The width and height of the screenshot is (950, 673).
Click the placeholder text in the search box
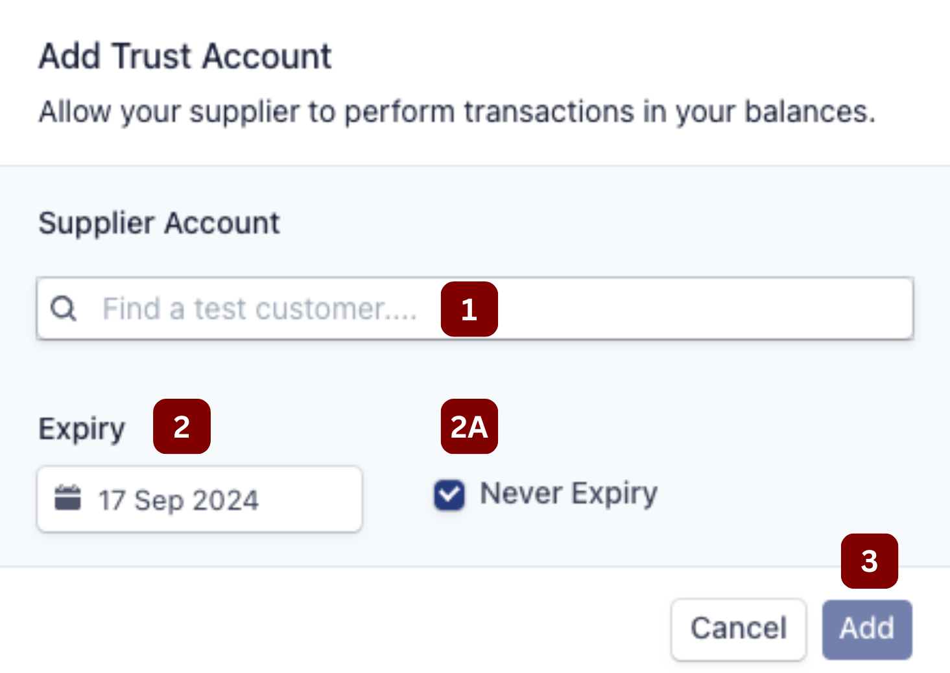coord(259,309)
